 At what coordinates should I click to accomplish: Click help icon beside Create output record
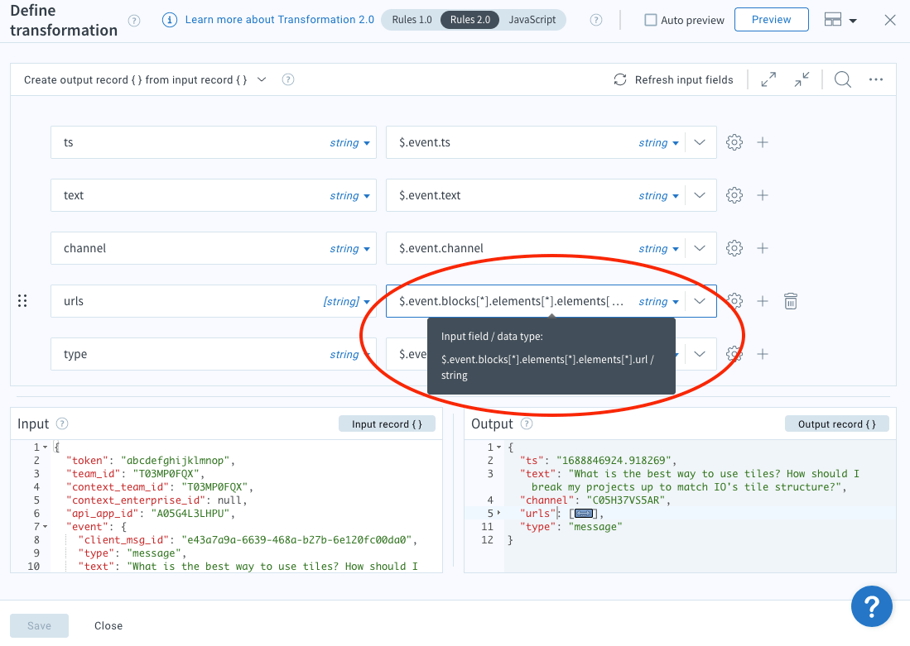[x=288, y=80]
